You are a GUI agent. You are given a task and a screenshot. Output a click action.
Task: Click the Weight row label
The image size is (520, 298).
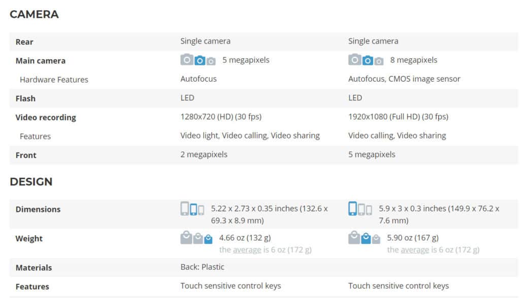click(x=29, y=239)
